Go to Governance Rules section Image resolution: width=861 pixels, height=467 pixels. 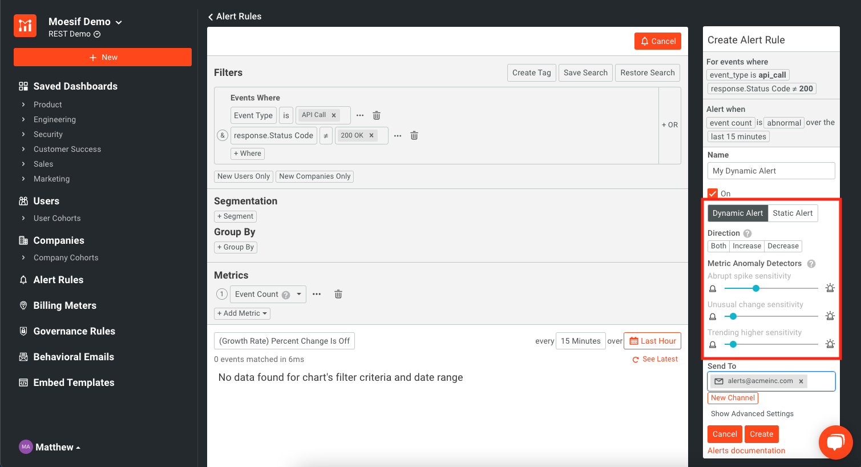point(74,331)
